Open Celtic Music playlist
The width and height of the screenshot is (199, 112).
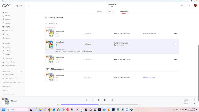7,87
